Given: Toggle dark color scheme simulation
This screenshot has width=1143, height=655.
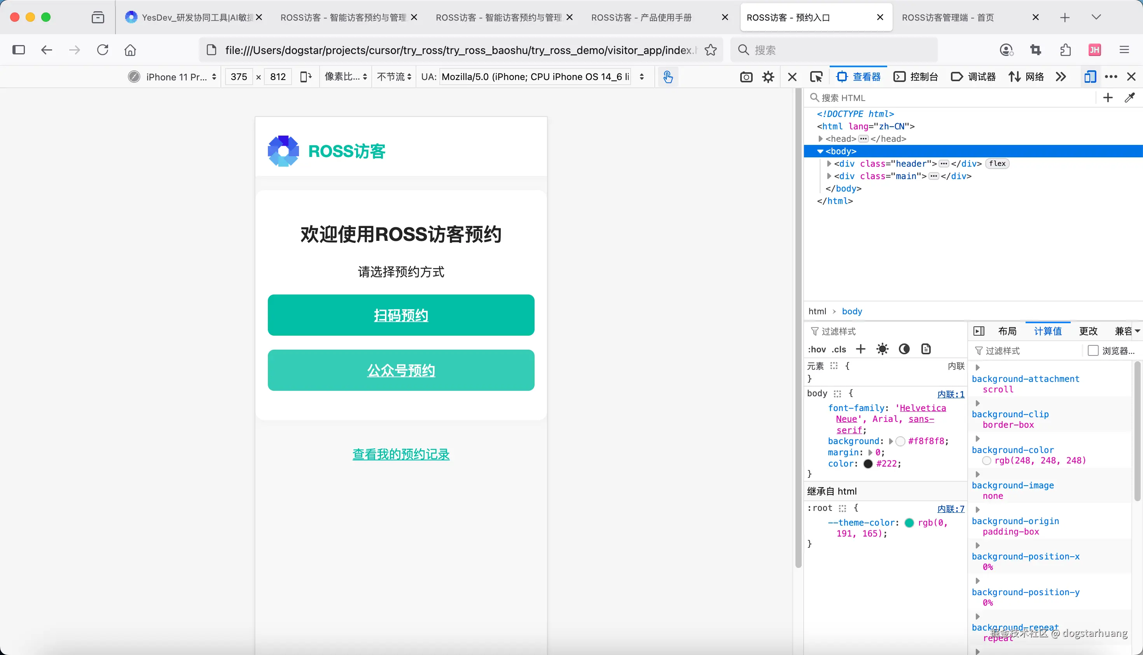Looking at the screenshot, I should [x=904, y=349].
